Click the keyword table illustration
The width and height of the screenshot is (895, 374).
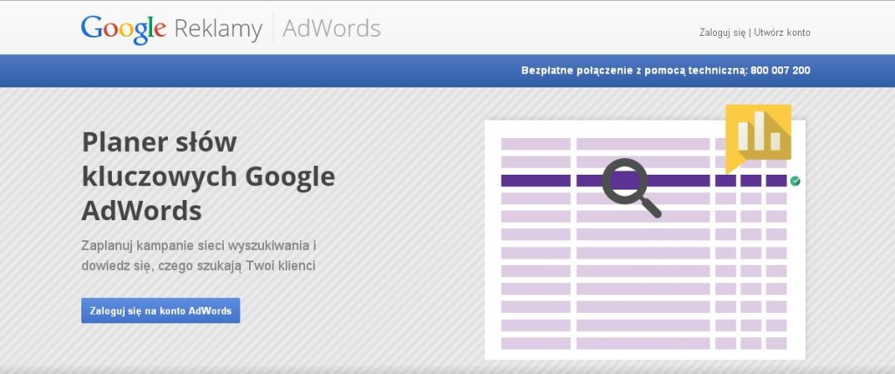pos(645,239)
